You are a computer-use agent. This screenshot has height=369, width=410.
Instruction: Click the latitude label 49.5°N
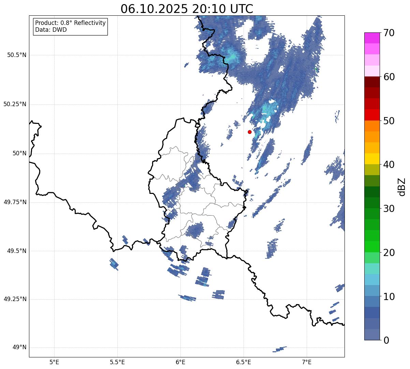pyautogui.click(x=16, y=251)
